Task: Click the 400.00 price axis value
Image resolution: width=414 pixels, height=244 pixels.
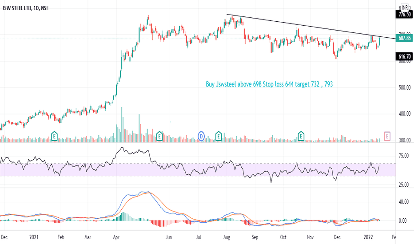Action: (405, 114)
